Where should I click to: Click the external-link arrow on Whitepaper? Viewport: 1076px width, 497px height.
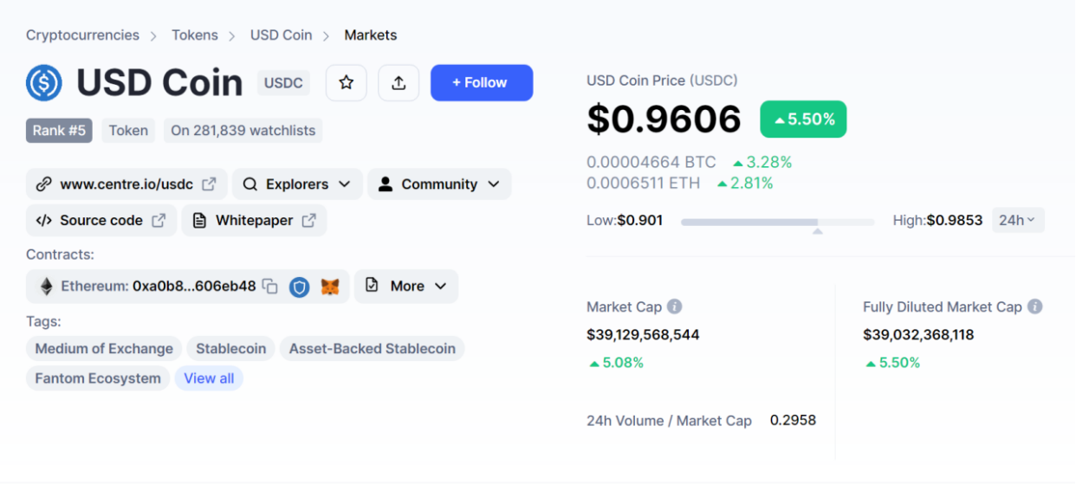point(308,221)
